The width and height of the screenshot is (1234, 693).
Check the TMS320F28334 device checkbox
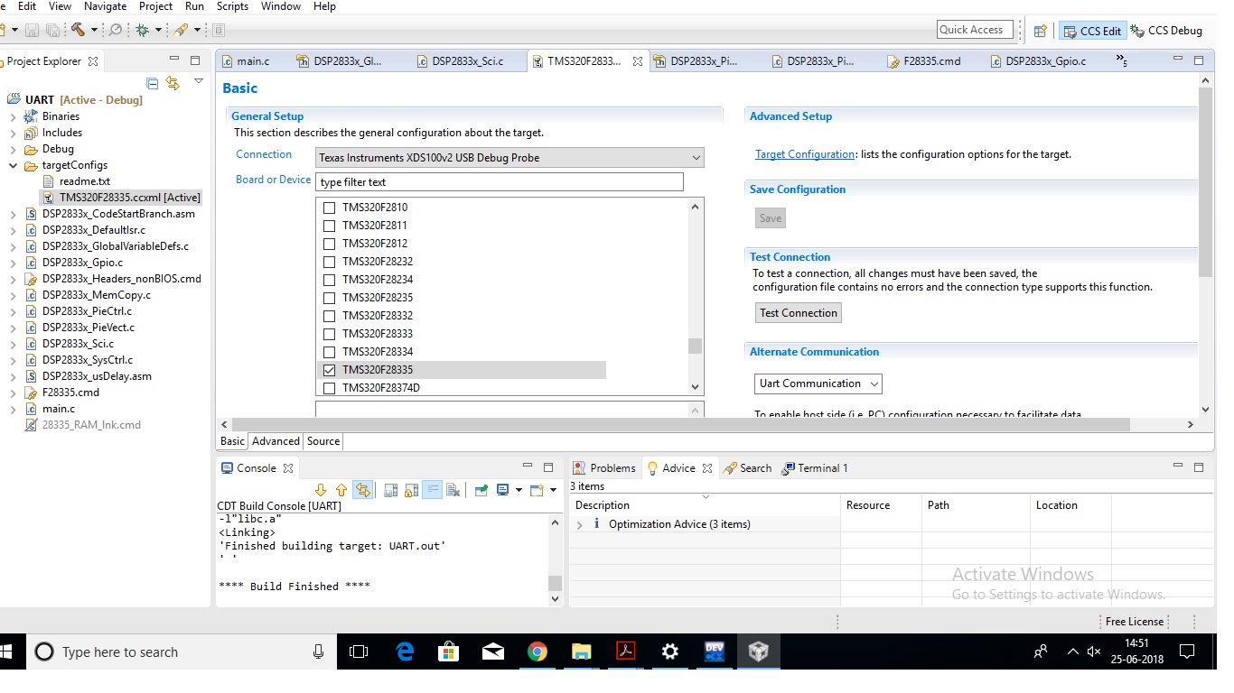point(329,352)
